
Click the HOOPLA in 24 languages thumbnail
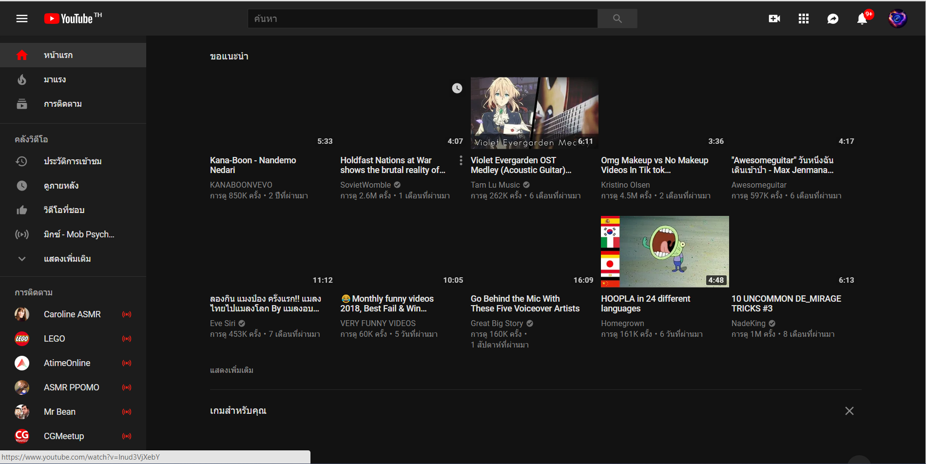(664, 251)
